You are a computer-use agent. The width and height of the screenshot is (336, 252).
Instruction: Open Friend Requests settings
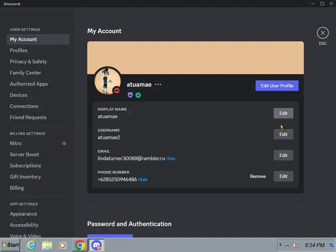38,117
